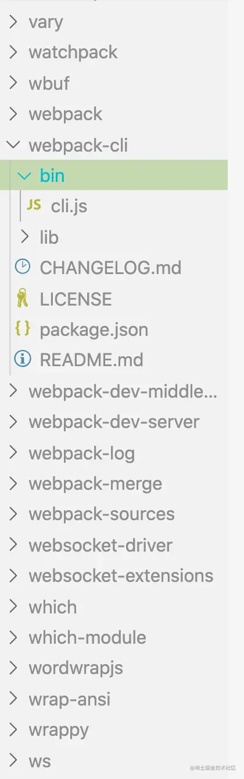Select the wordwrapjs folder
This screenshot has width=244, height=779.
(76, 668)
